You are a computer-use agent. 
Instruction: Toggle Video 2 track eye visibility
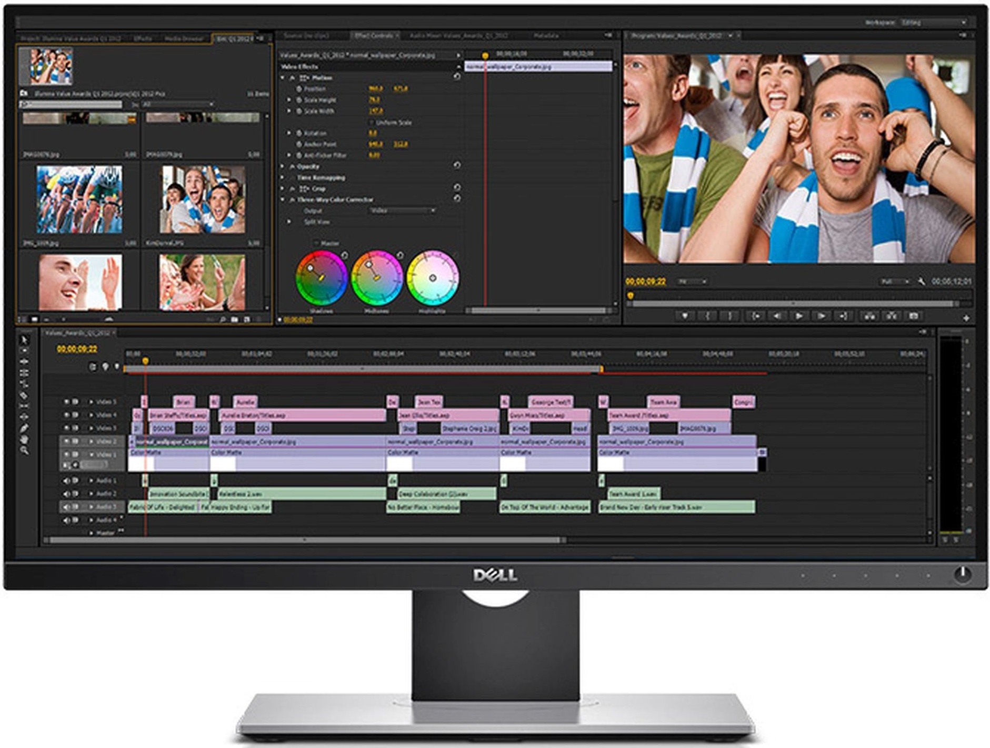pos(67,441)
